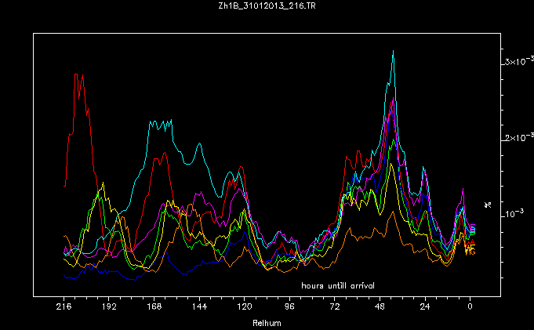The width and height of the screenshot is (534, 330).
Task: Select the 72 hour tick label
Action: tap(335, 309)
